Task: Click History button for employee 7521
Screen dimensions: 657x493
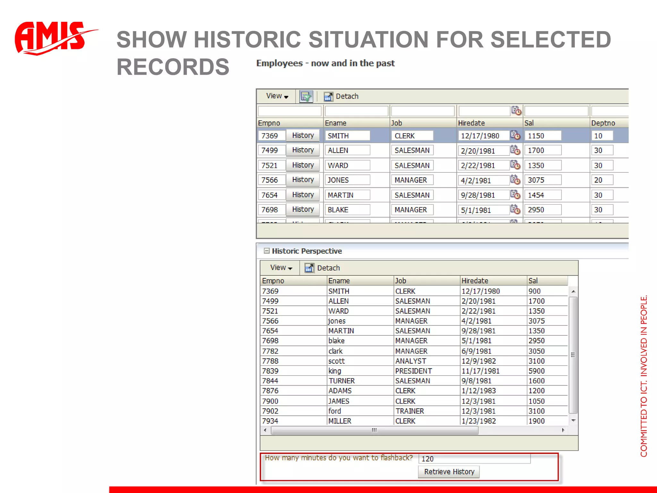Action: click(303, 165)
